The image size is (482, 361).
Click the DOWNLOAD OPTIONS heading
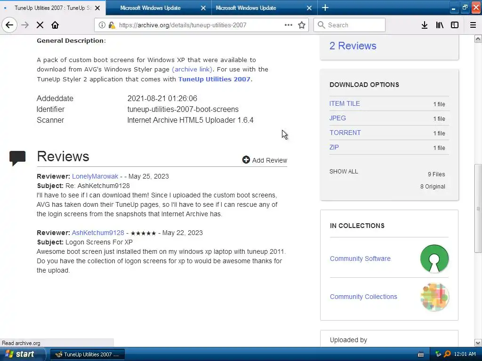pos(364,85)
